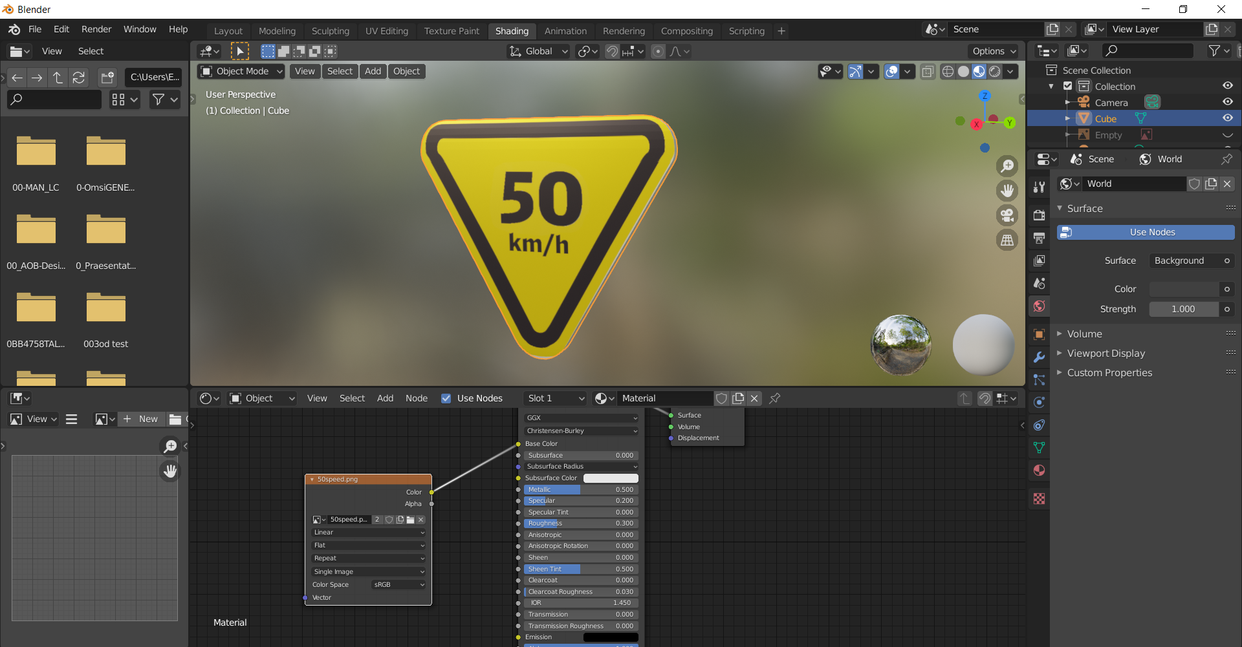Toggle Use Nodes checkbox in node editor
Viewport: 1242px width, 647px height.
coord(446,398)
